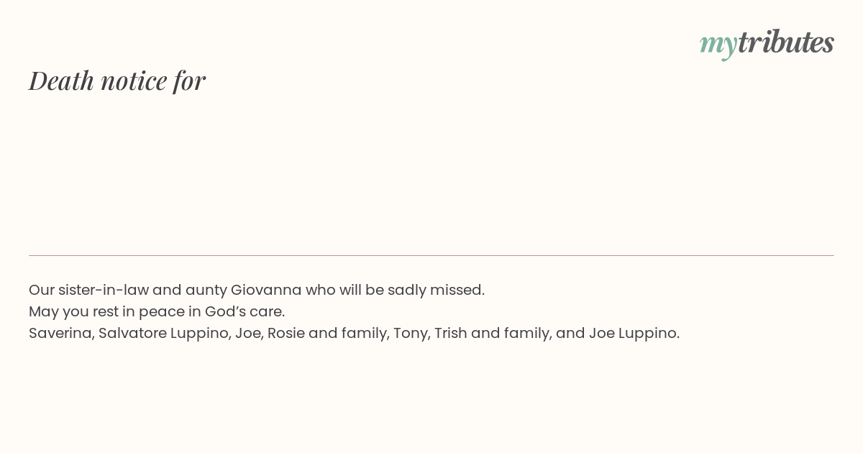Click the line of family names starting "Saverina"

click(x=354, y=333)
